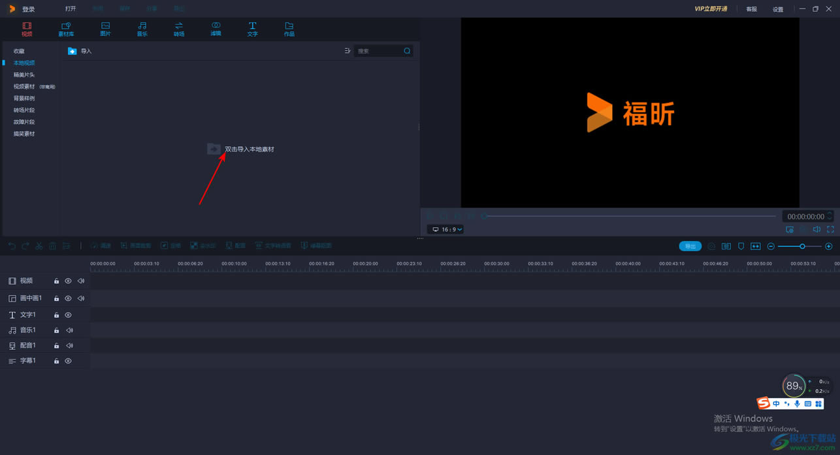Screen dimensions: 840x455
Task: Click the fullscreen preview icon
Action: coord(830,230)
